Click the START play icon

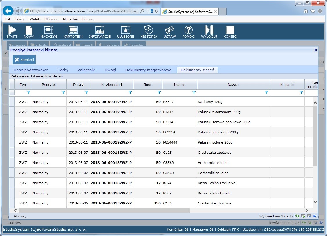12,30
